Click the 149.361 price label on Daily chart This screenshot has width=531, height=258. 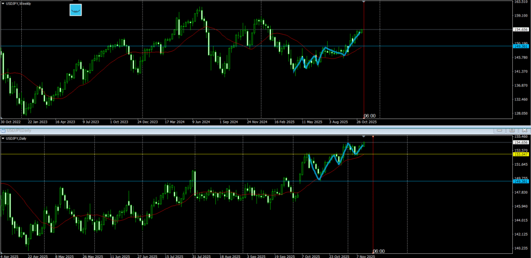point(520,181)
